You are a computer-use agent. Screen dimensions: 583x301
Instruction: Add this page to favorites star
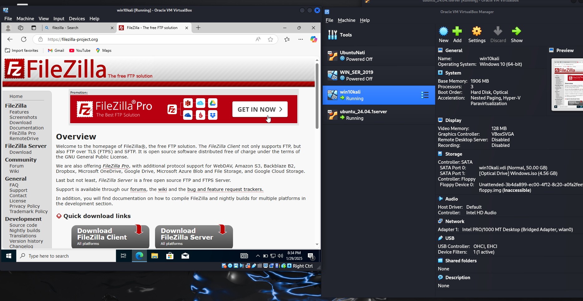click(270, 39)
